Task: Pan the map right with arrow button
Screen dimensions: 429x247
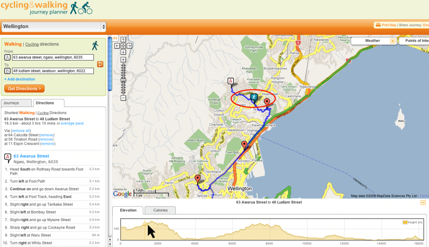Action: pos(129,46)
